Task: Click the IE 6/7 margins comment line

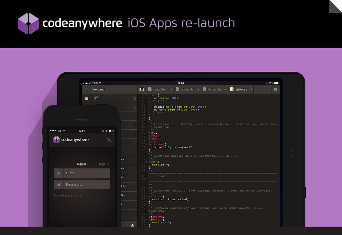Action: click(194, 156)
